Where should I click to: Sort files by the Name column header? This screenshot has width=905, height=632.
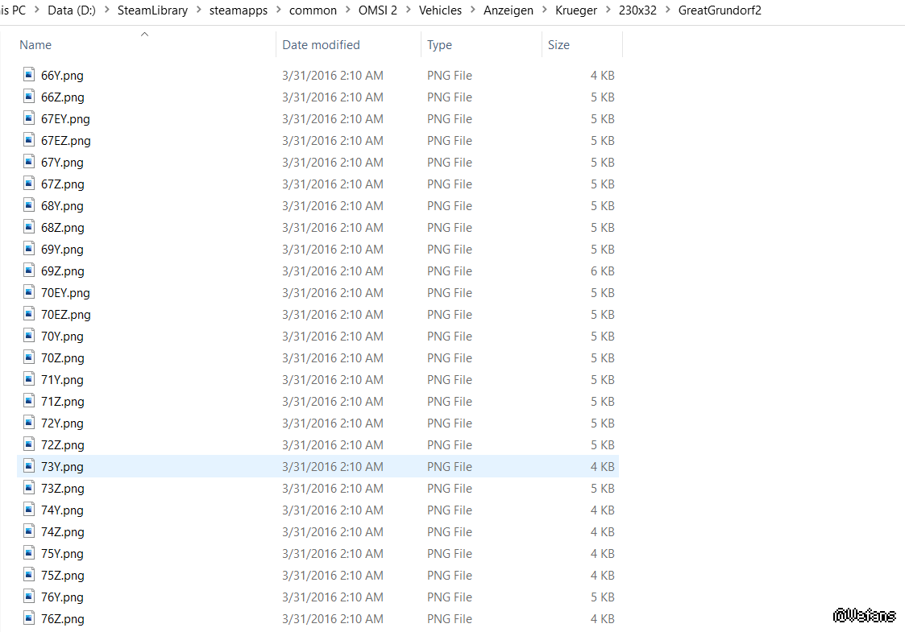[35, 45]
